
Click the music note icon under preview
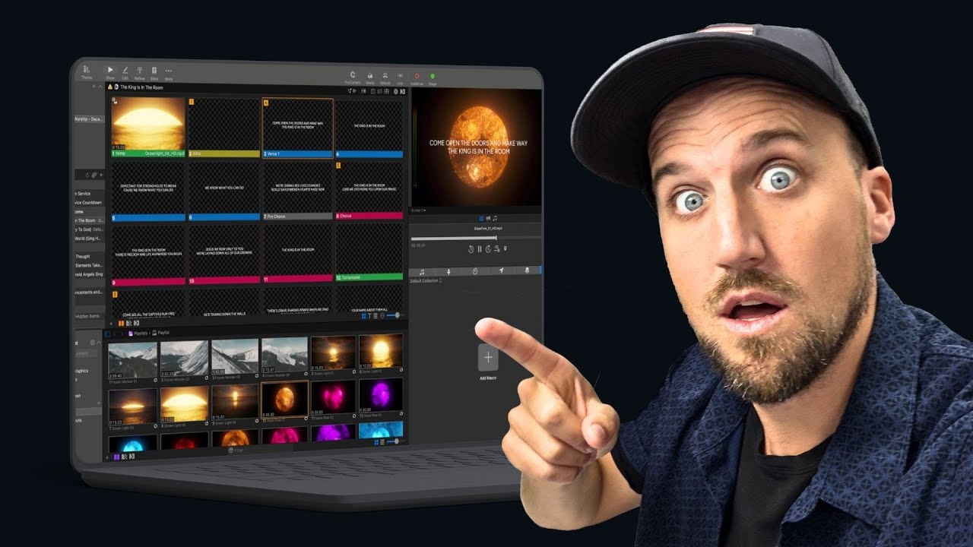tap(494, 219)
